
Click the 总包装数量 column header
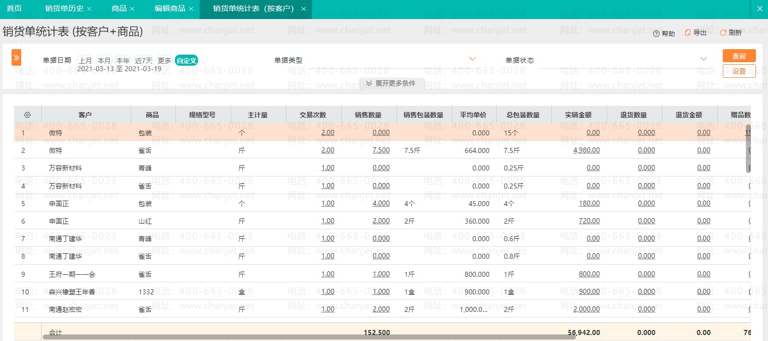(x=523, y=115)
